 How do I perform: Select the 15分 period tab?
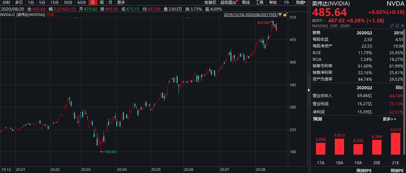pos(54,2)
